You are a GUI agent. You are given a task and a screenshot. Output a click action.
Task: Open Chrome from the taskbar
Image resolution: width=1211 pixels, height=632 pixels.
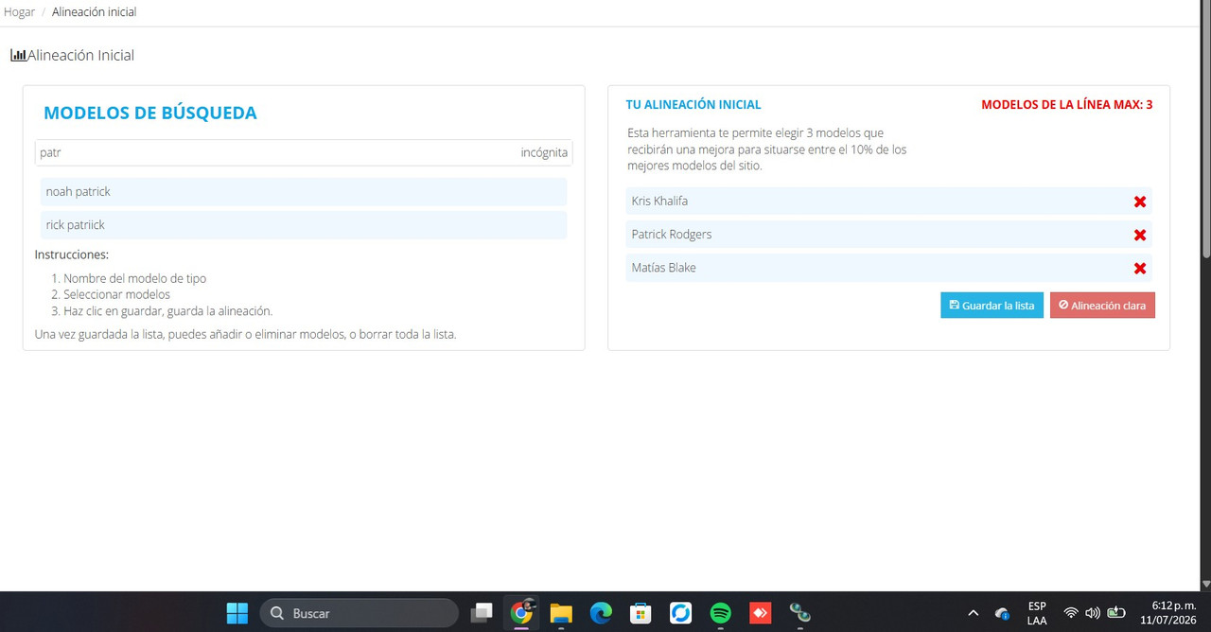[521, 613]
